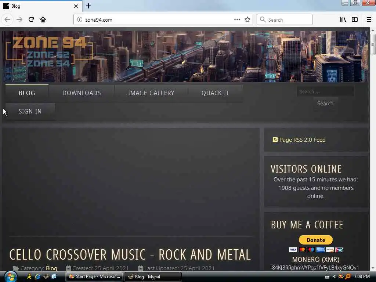Image resolution: width=376 pixels, height=282 pixels.
Task: Open the BLOG menu item
Action: tap(27, 93)
